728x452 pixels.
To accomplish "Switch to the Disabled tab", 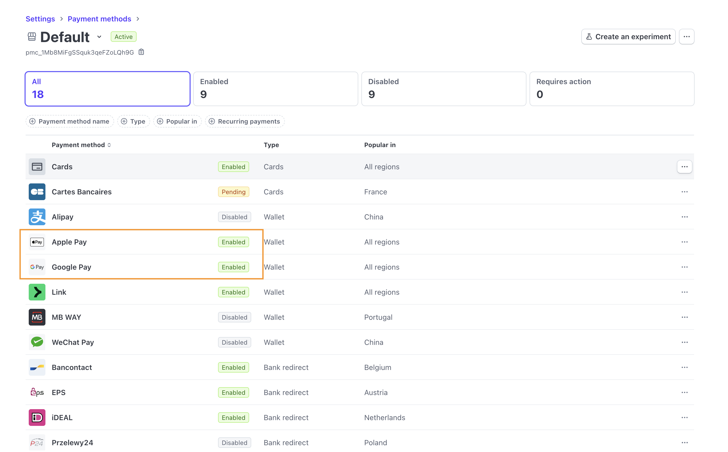I will click(x=443, y=89).
